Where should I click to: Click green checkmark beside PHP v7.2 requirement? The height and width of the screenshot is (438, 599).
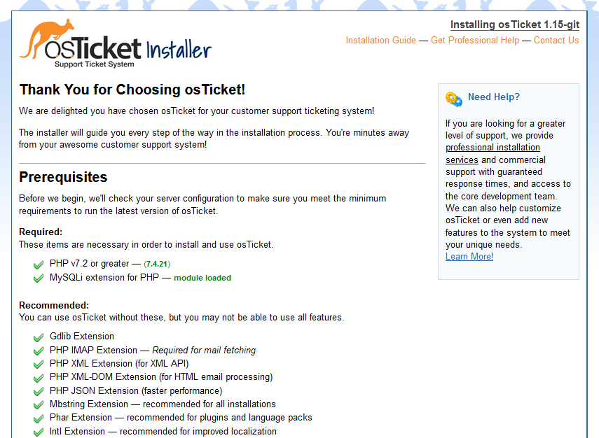coord(39,264)
